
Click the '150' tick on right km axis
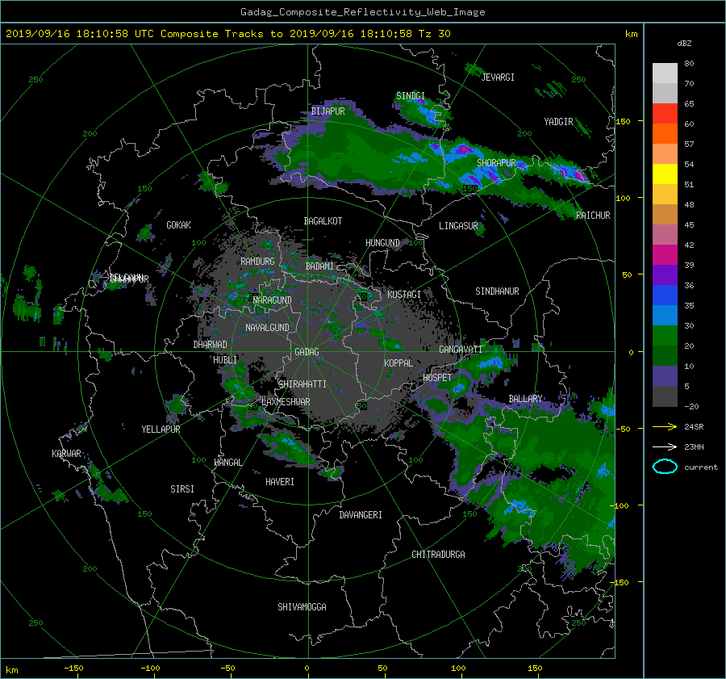624,121
